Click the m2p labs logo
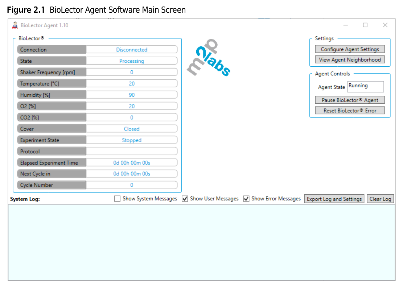 pos(209,58)
